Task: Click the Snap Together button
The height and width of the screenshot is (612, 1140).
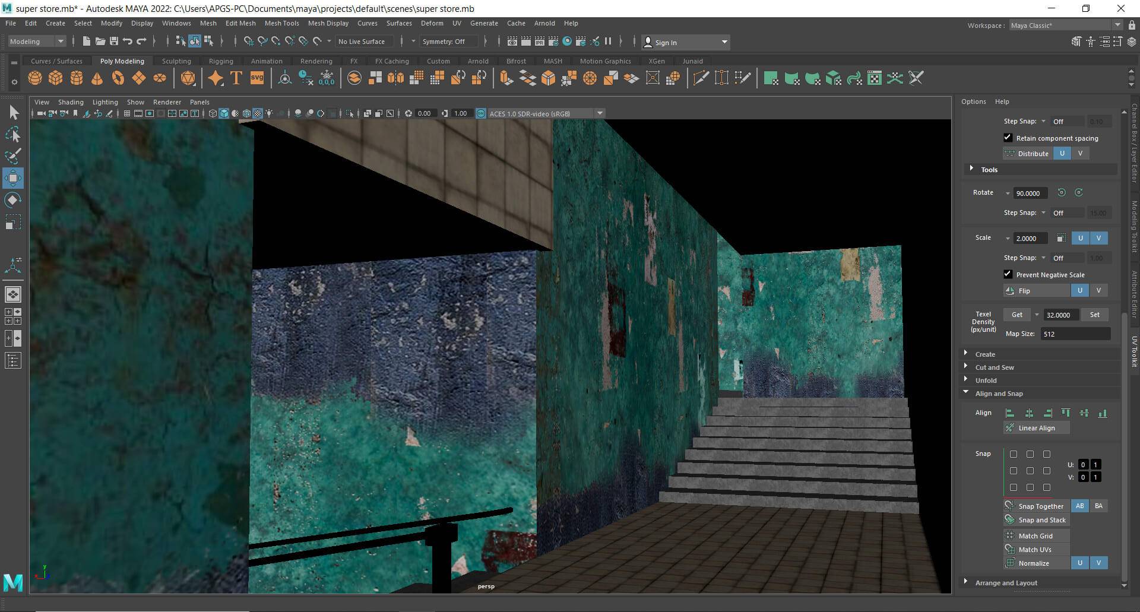Action: tap(1040, 506)
